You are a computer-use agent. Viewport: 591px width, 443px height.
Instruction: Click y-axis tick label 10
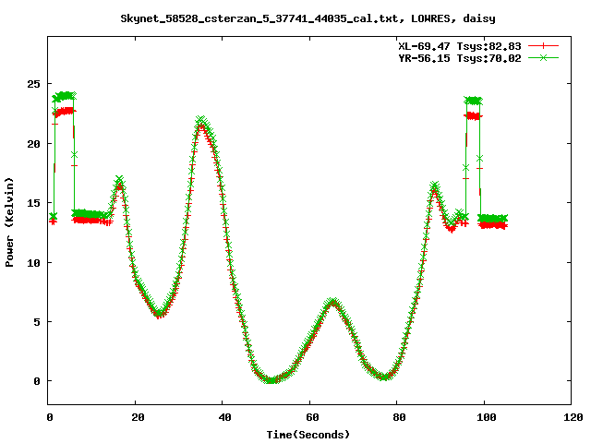click(33, 262)
